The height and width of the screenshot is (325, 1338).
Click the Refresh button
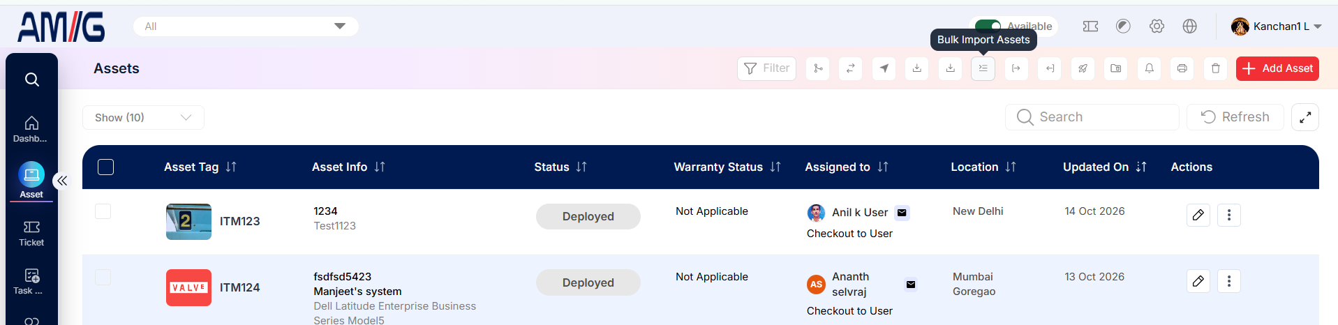(x=1235, y=117)
